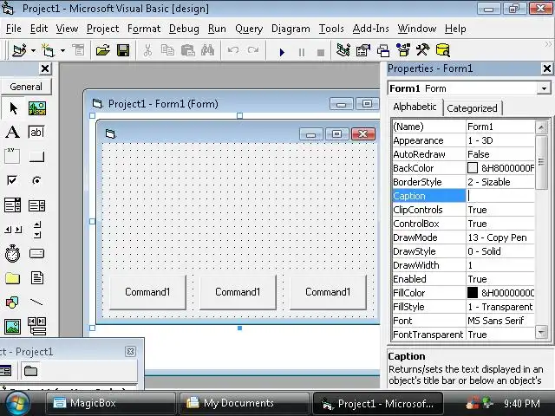Click into the Caption value field
Screen dimensions: 555x416
[x=500, y=196]
